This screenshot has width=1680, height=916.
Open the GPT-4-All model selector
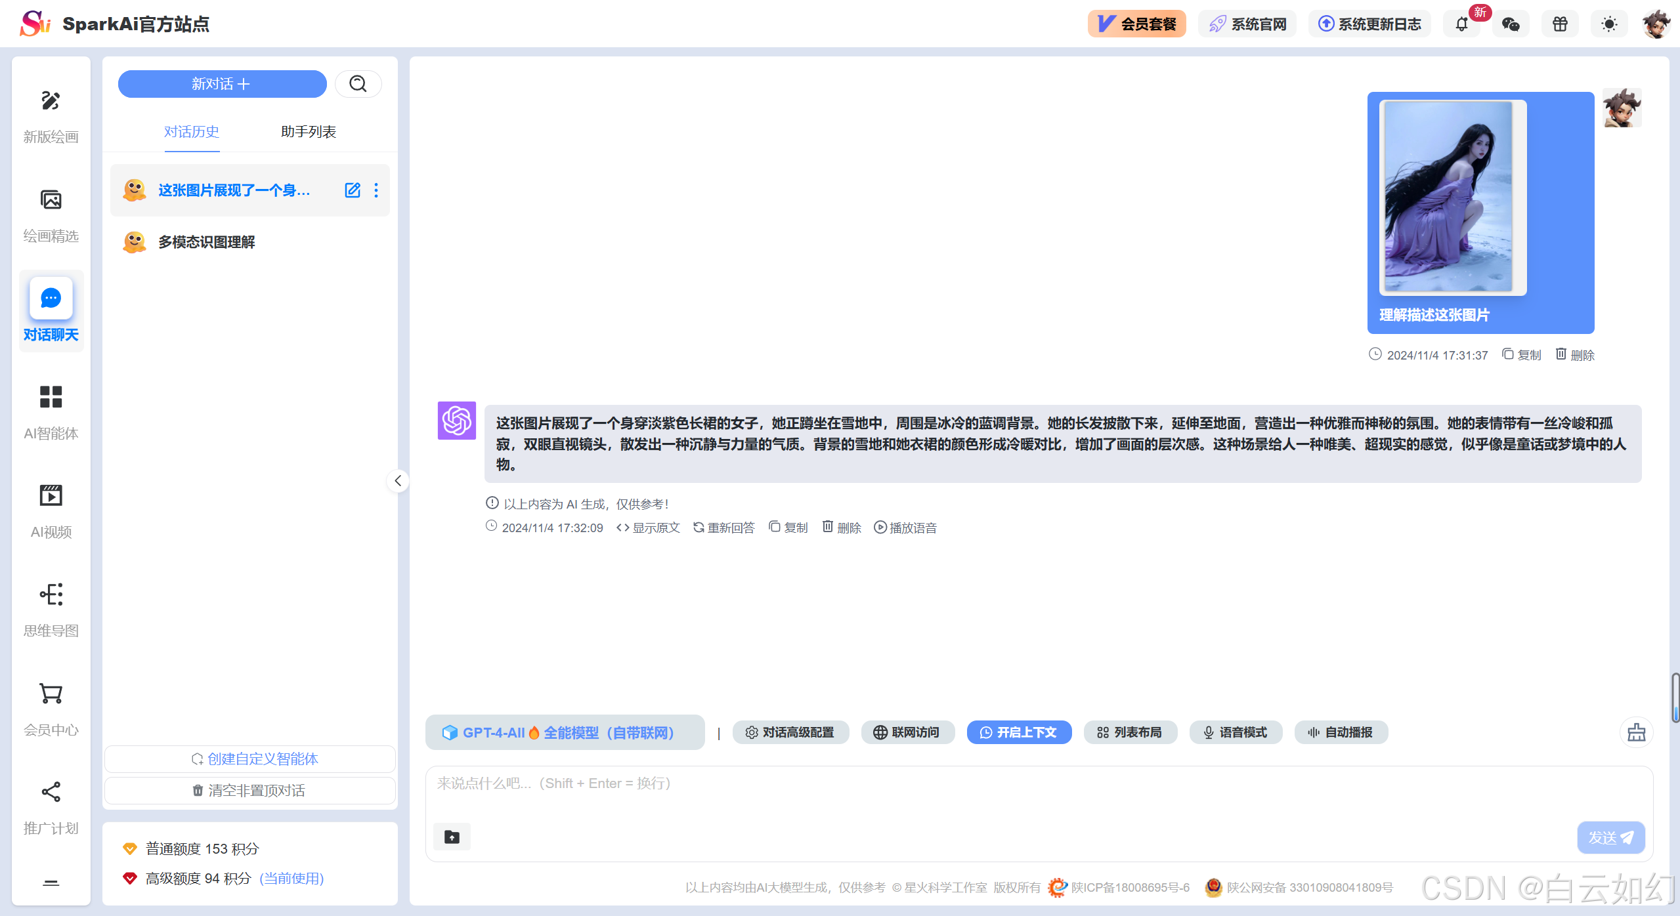point(565,732)
